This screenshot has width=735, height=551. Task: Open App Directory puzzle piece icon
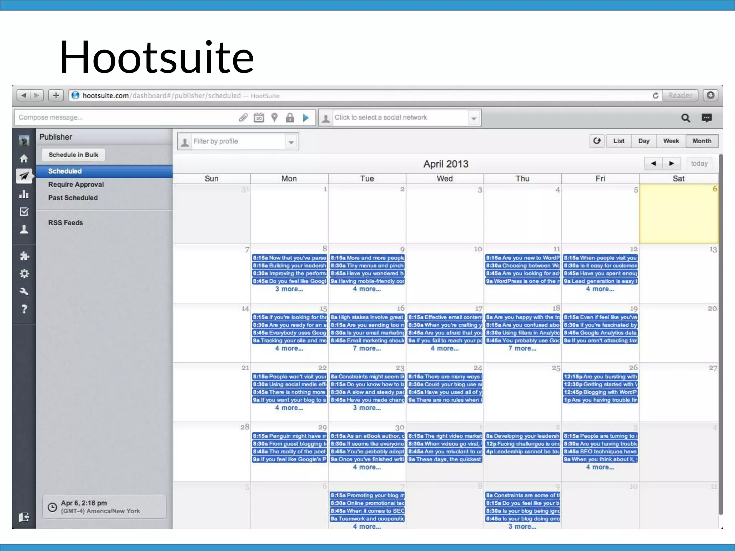pos(24,256)
